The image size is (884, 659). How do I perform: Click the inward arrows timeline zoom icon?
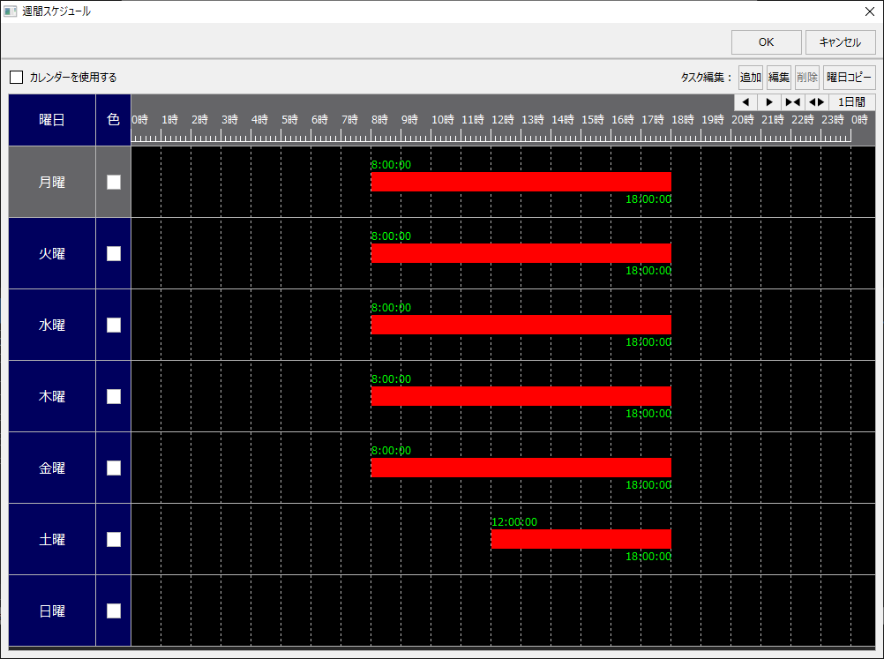[x=792, y=102]
